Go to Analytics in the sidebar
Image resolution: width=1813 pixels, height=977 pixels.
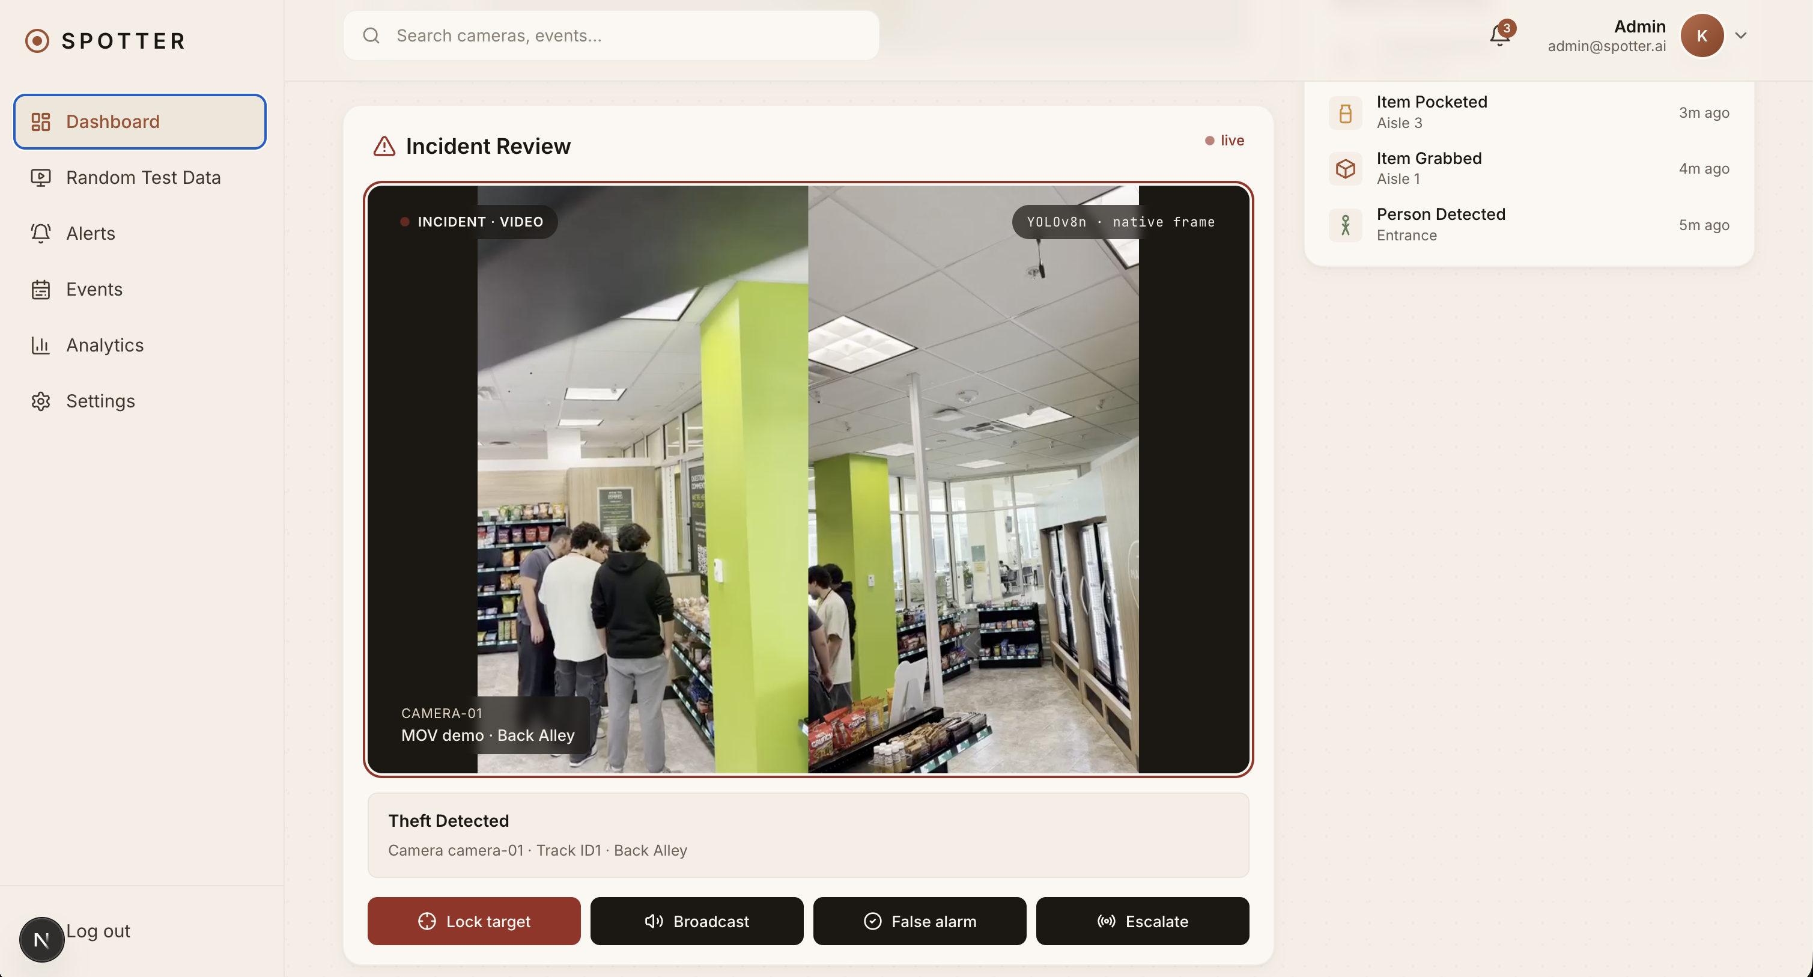[x=104, y=345]
